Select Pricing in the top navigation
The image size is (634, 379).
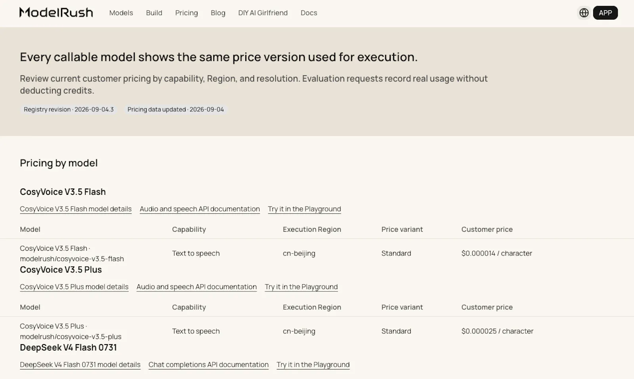pyautogui.click(x=187, y=13)
